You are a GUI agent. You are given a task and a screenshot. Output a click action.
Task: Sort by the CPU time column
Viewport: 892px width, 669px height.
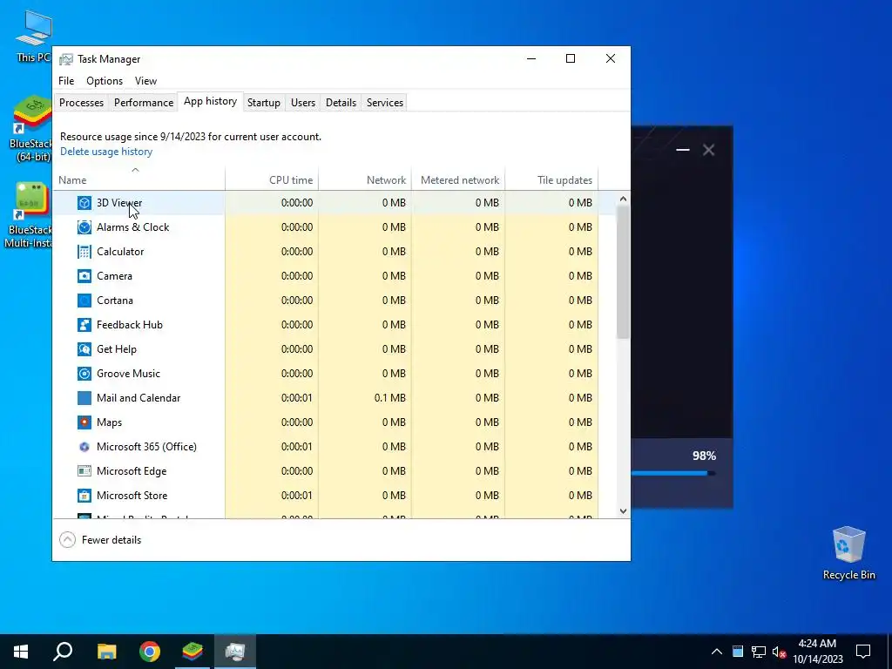[272, 179]
